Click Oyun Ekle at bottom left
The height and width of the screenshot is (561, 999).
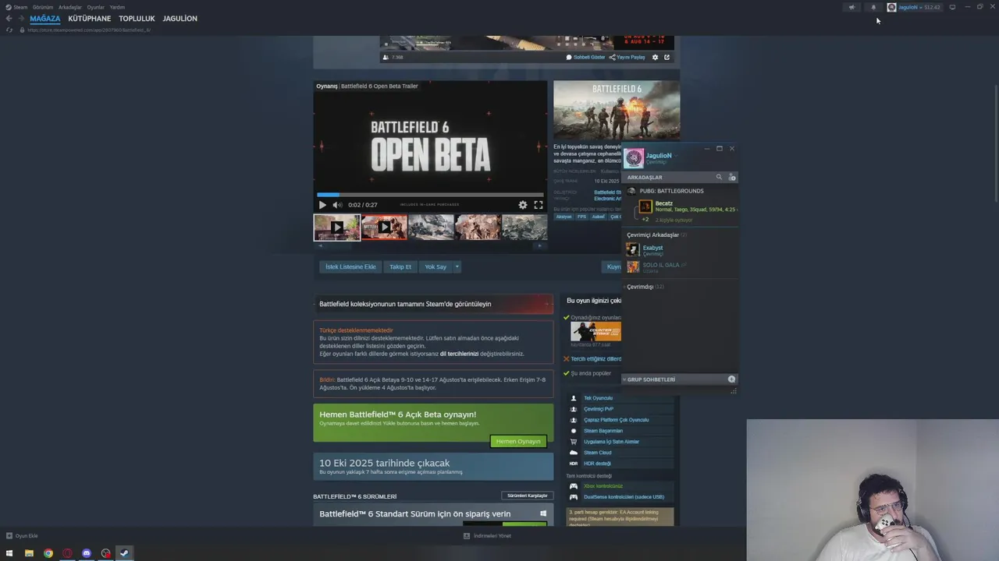pyautogui.click(x=22, y=536)
